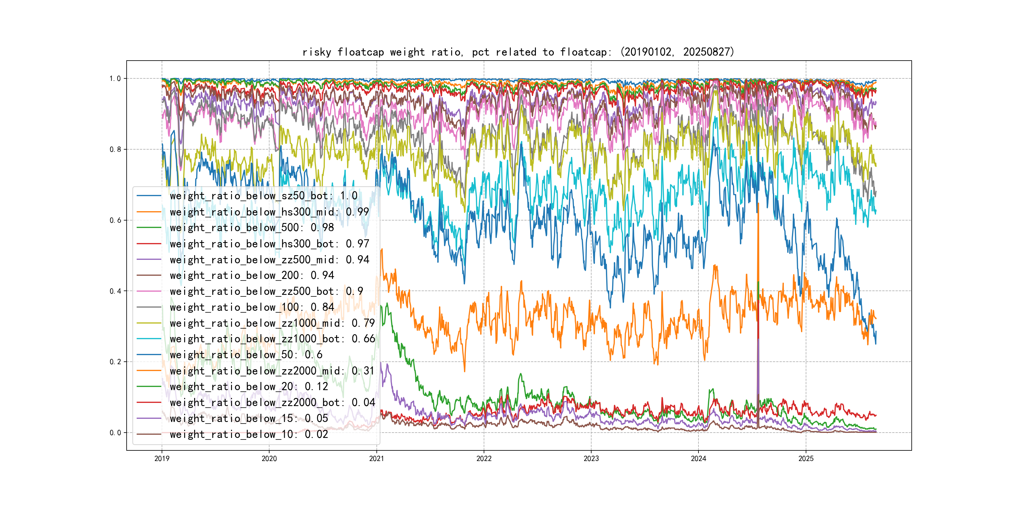Viewport: 1013px width, 506px height.
Task: Click legend label weight_ratio_below_zz1000_mid
Action: coord(272,323)
